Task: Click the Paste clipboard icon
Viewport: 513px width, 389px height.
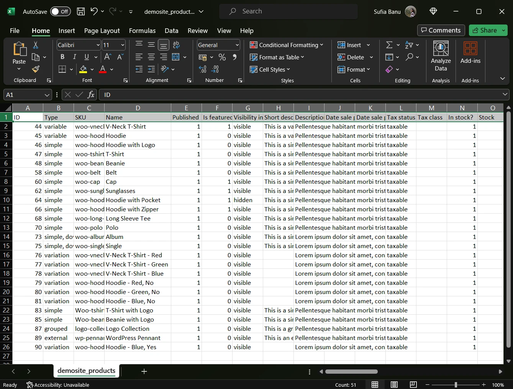Action: pos(19,50)
